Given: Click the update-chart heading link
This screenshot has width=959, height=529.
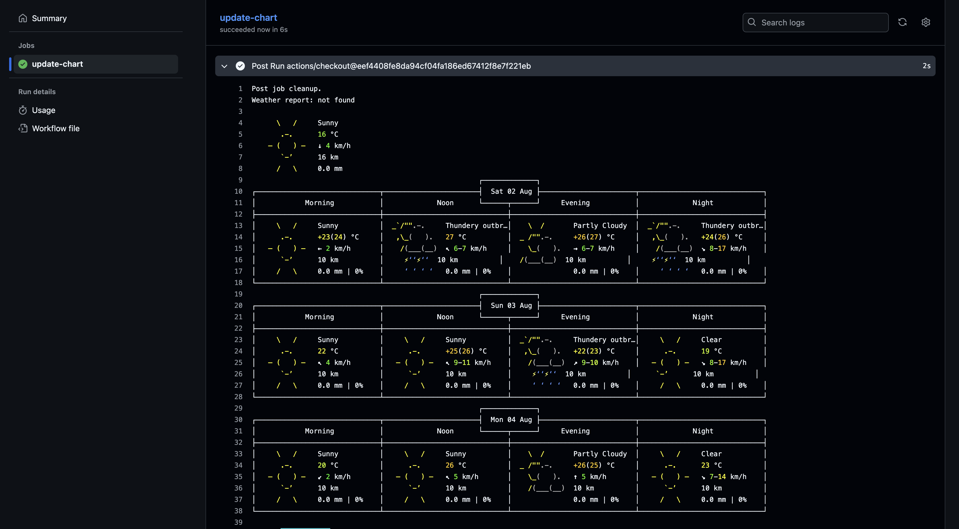Looking at the screenshot, I should click(248, 17).
